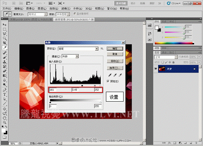
Task: Toggle the Preview checkbox in Levels
Action: point(108,81)
